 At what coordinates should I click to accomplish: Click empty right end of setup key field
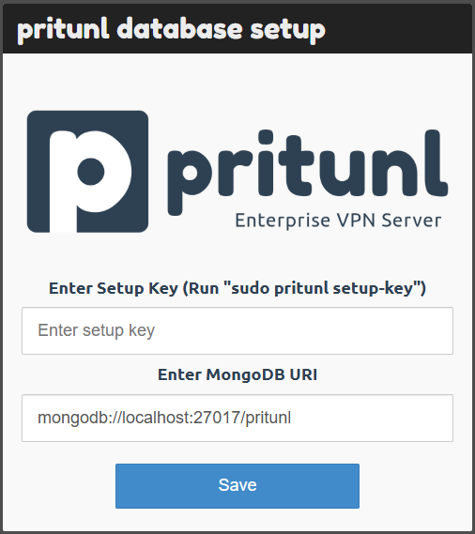click(x=391, y=330)
